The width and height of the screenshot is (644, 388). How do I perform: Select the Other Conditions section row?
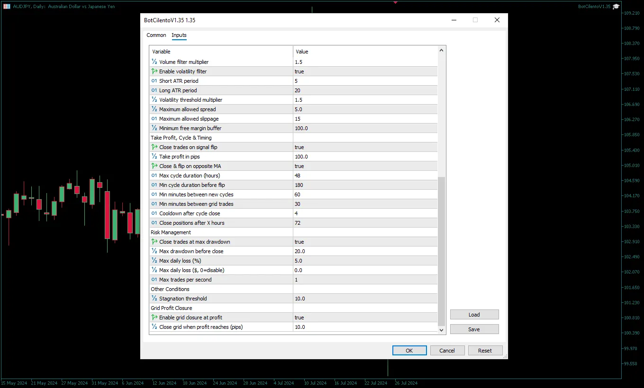click(x=293, y=289)
